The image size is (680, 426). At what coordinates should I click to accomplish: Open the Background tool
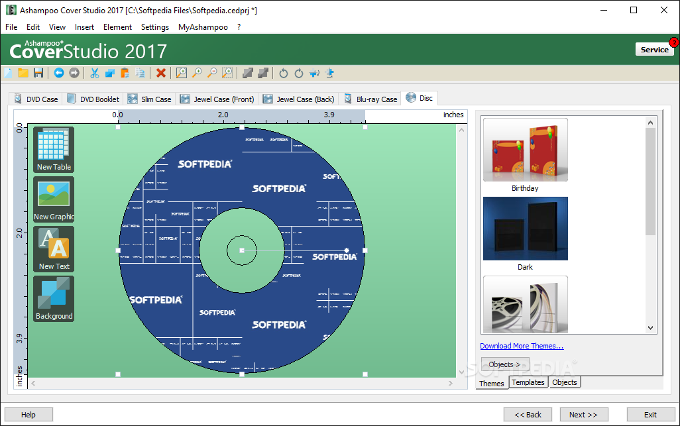(x=54, y=299)
